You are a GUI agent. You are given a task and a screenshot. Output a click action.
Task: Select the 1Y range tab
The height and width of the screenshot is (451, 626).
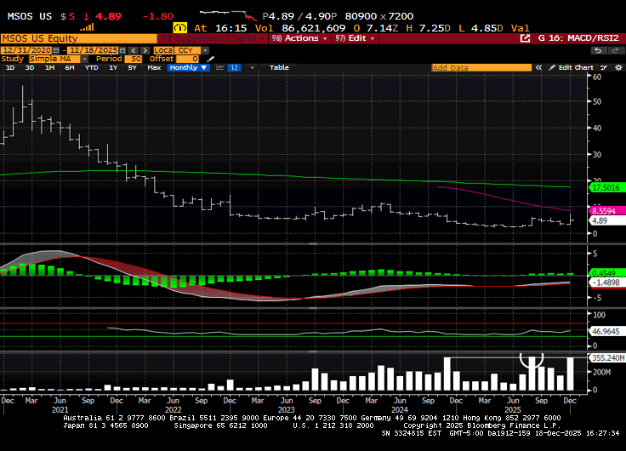(x=113, y=67)
